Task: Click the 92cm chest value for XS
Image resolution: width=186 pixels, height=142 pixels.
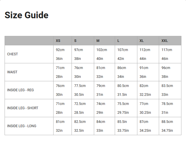Action: click(x=60, y=50)
